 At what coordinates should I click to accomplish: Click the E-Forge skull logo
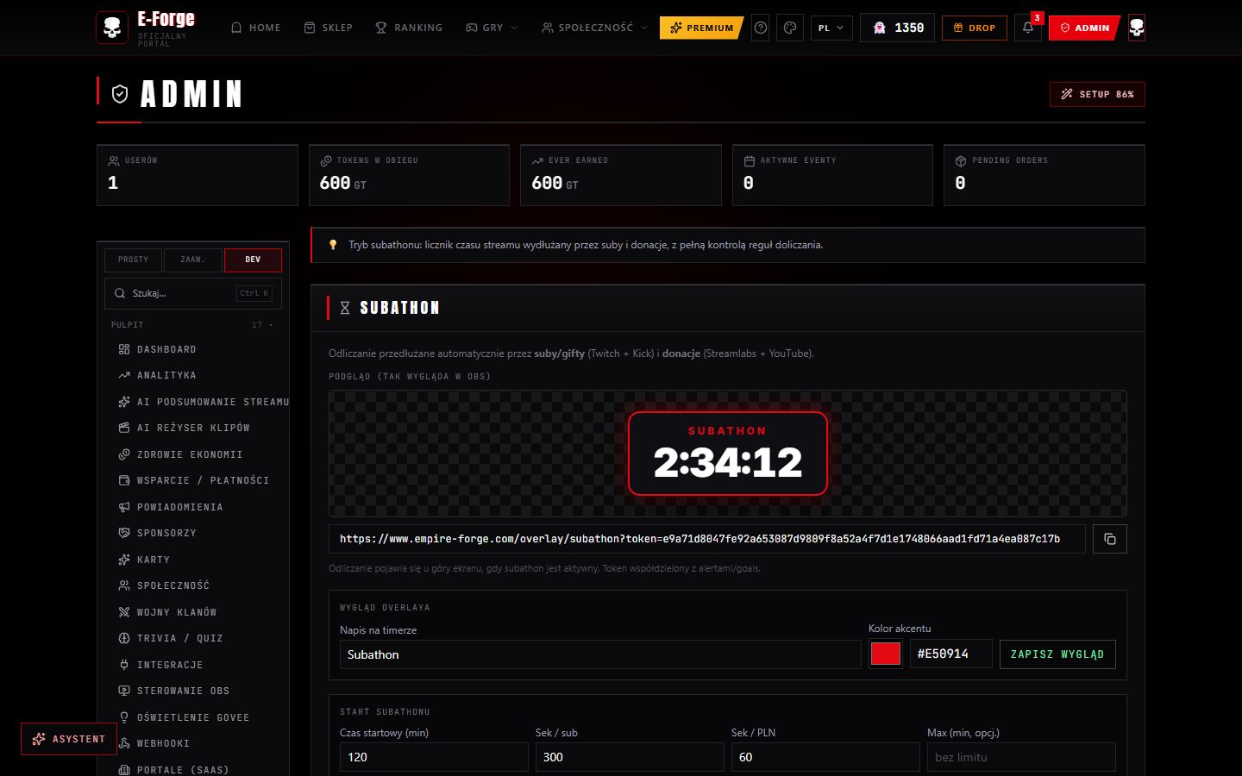click(112, 28)
